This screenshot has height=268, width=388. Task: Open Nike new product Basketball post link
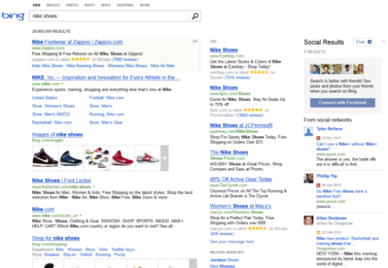click(x=347, y=241)
